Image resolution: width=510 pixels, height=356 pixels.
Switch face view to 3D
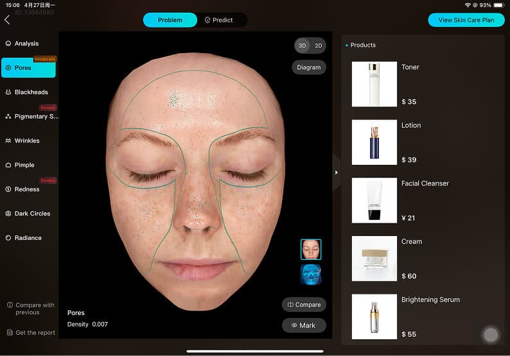302,46
